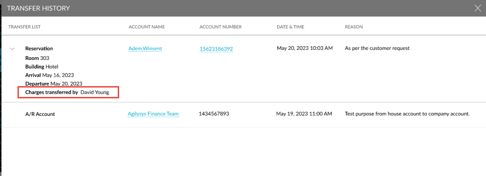Screen dimensions: 486x176
Task: Collapse the Reservation transfer row
Action: (x=12, y=49)
